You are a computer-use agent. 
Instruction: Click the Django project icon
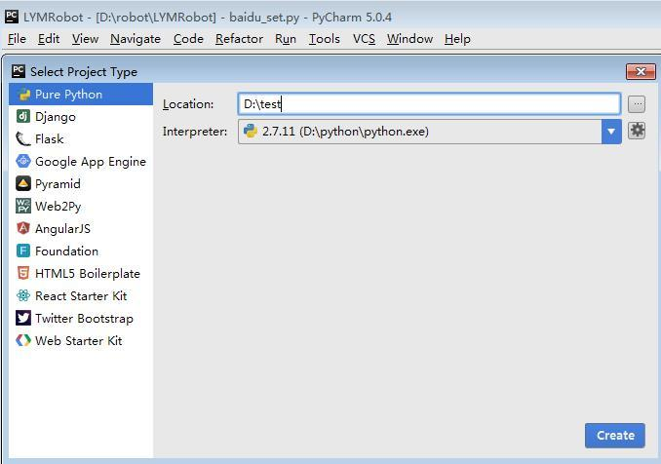click(23, 116)
